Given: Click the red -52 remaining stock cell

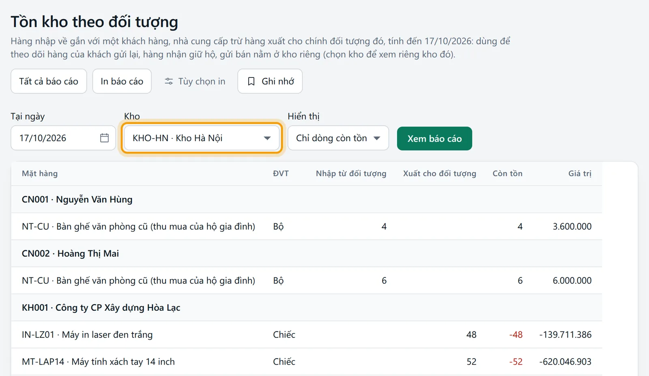Looking at the screenshot, I should point(516,362).
